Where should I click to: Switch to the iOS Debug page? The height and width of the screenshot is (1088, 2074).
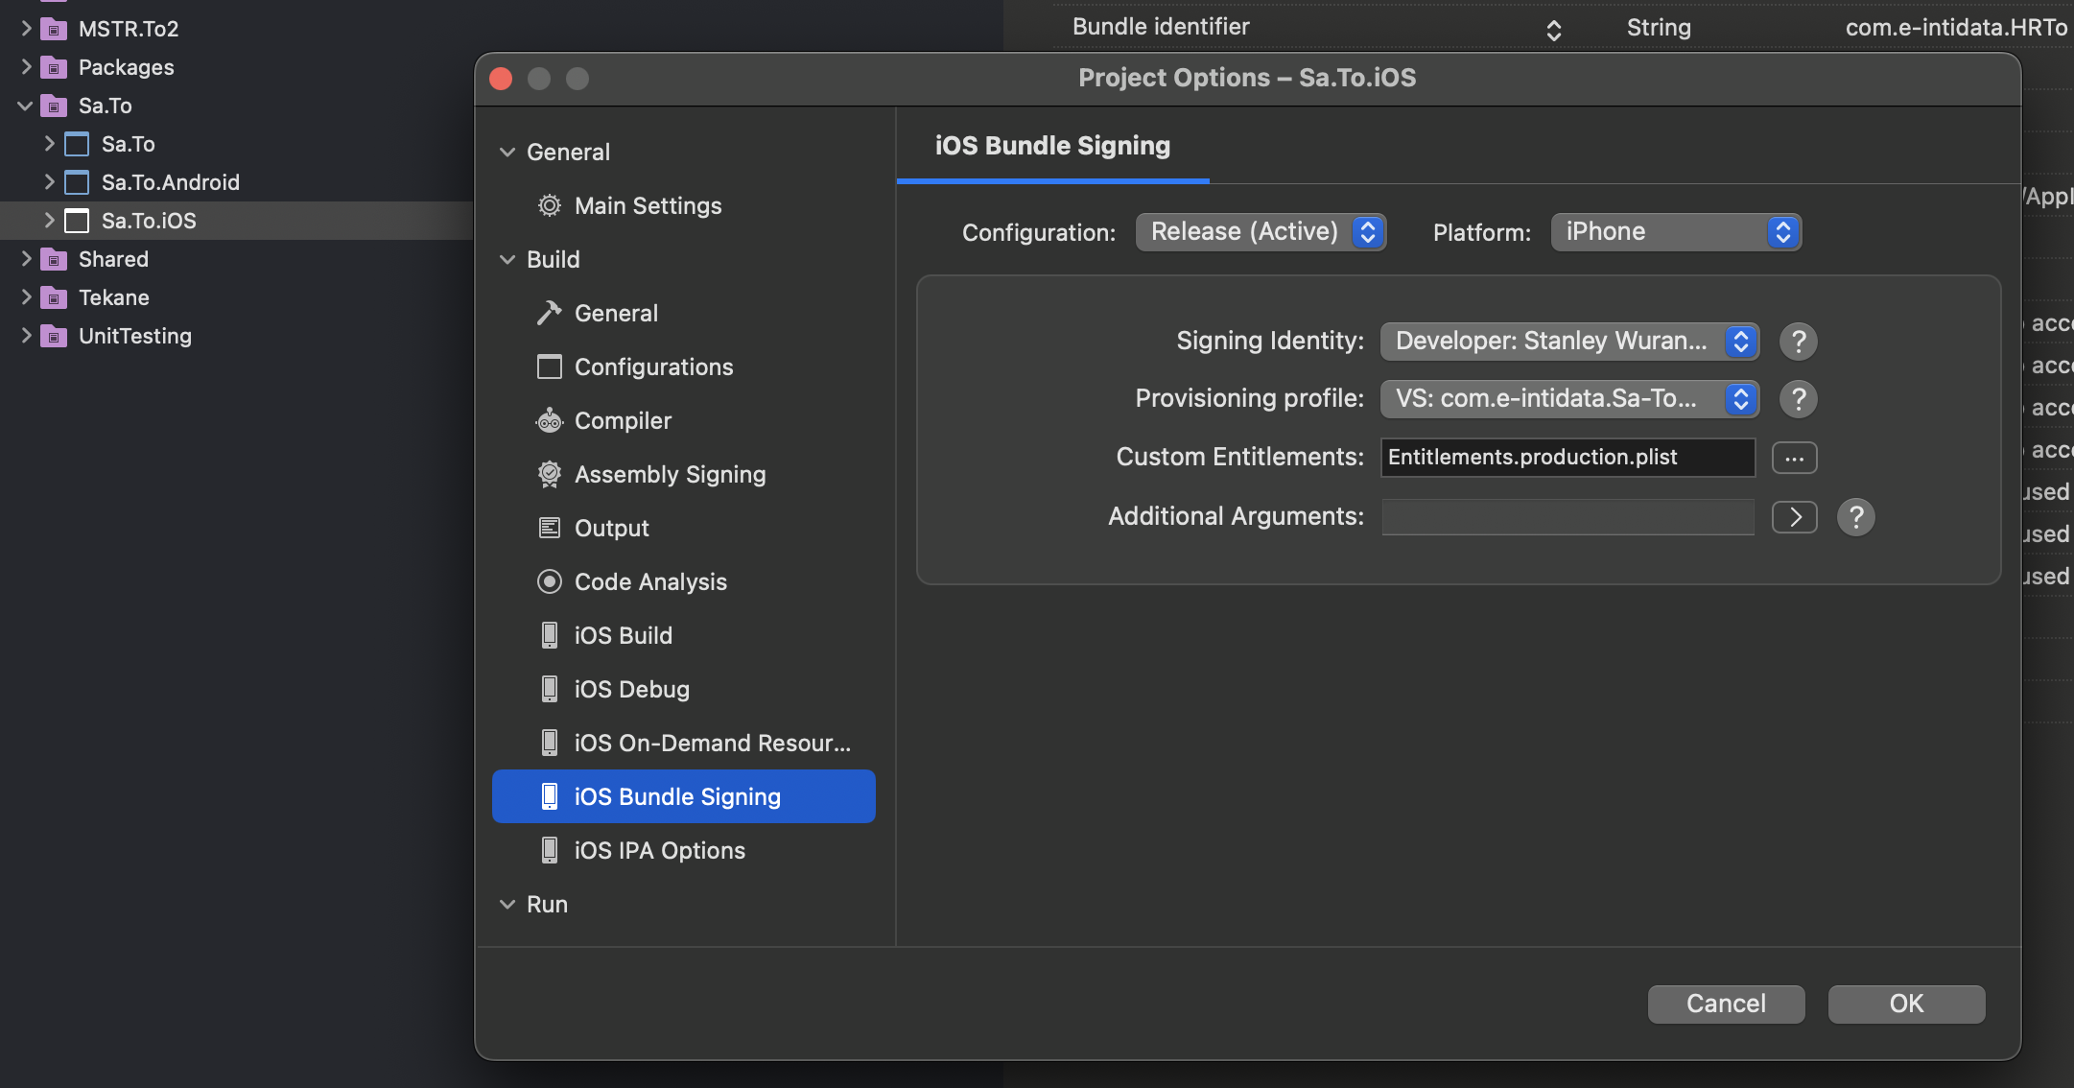(631, 689)
